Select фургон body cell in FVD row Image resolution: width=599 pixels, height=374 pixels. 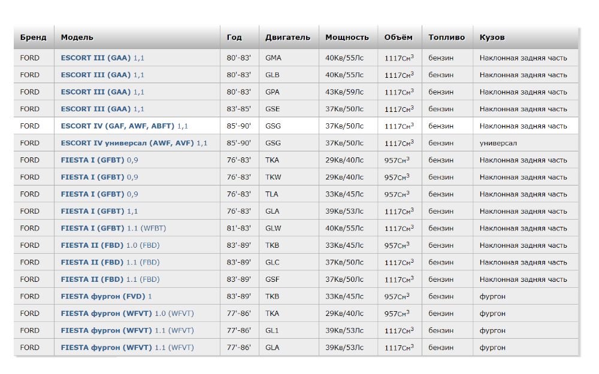click(526, 297)
